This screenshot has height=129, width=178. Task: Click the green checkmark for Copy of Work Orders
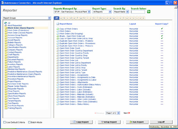click(x=162, y=28)
